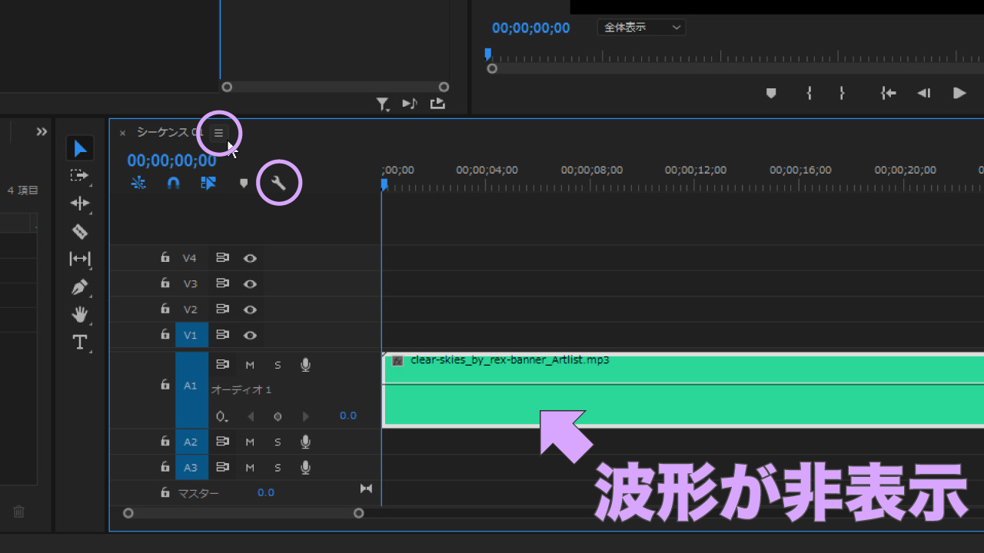This screenshot has height=553, width=984.
Task: Toggle lock on master track
Action: click(165, 492)
